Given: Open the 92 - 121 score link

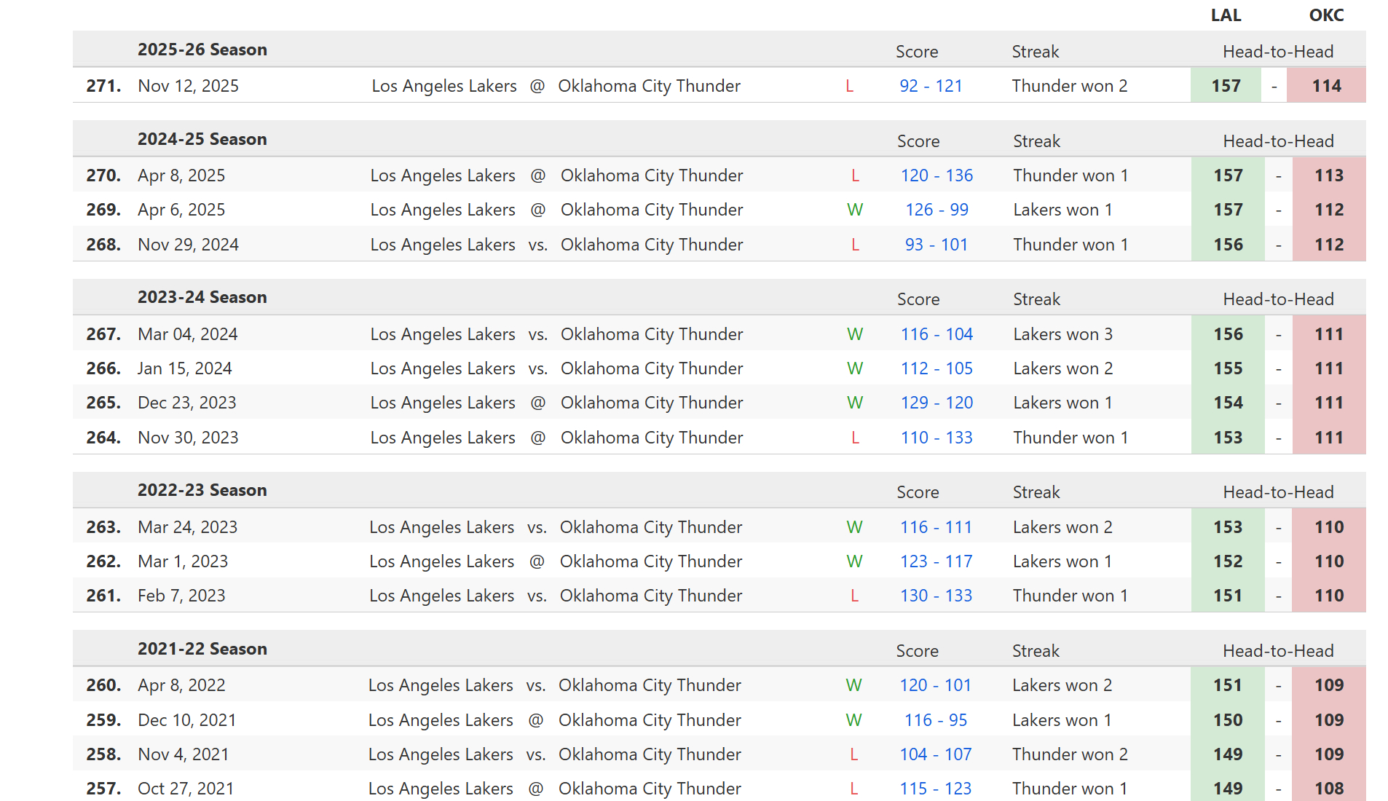Looking at the screenshot, I should (x=931, y=86).
